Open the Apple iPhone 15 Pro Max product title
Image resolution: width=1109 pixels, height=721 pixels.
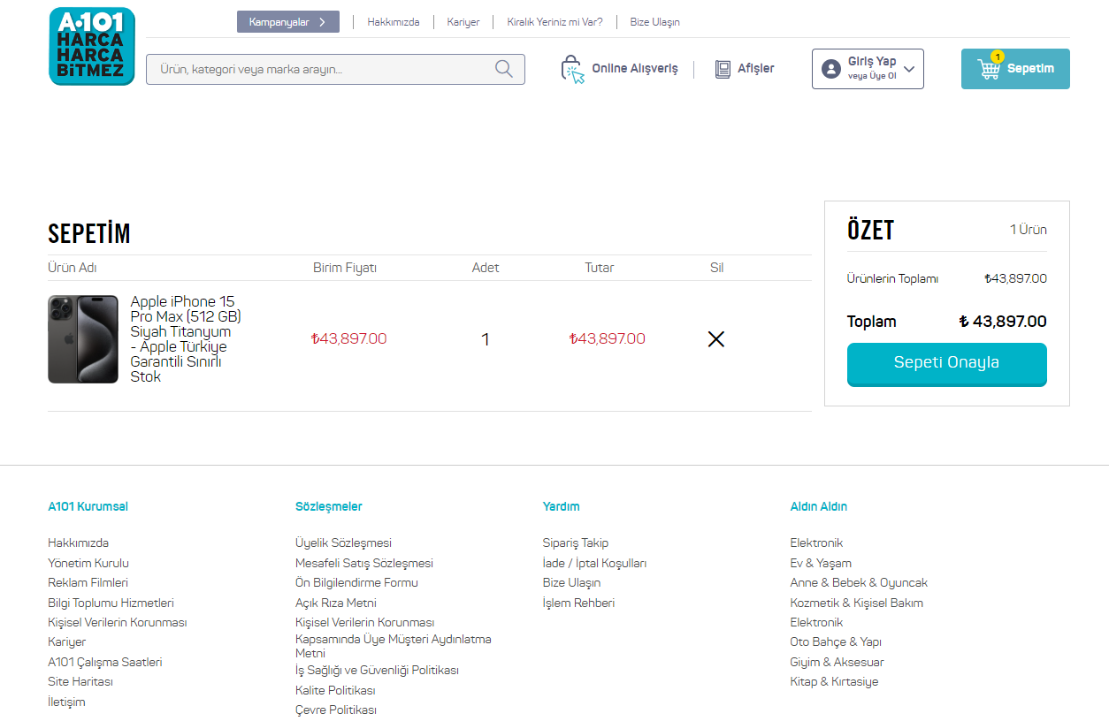click(186, 339)
